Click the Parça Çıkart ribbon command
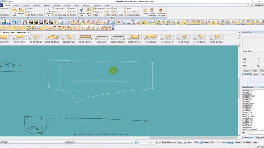Image resolution: width=264 pixels, height=148 pixels. coord(117,15)
